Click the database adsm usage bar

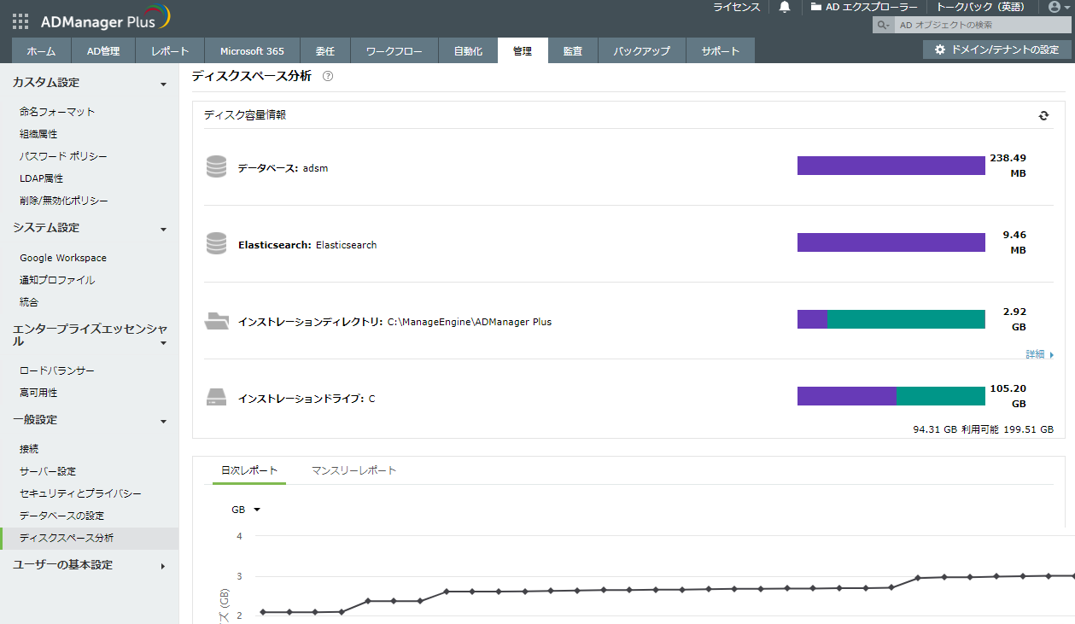click(891, 166)
